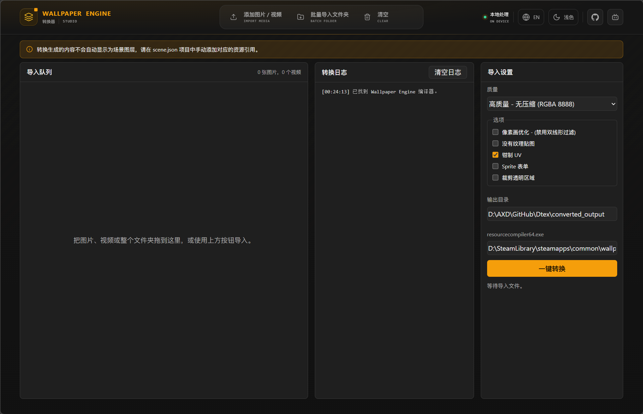The height and width of the screenshot is (414, 643).
Task: Check the 没有纹理贴图 option
Action: (x=495, y=143)
